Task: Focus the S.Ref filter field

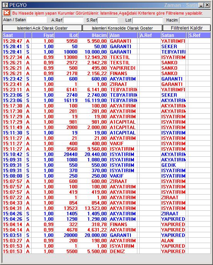Action: [x=108, y=20]
